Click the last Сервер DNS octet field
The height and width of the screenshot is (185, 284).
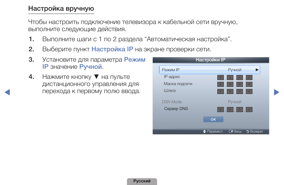(249, 109)
